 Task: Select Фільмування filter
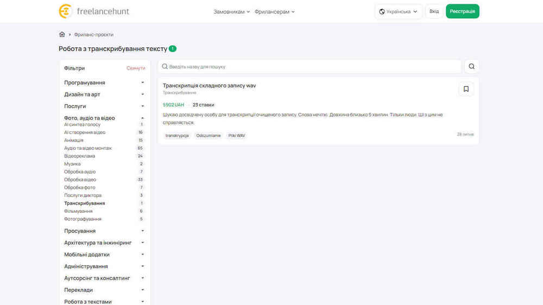point(78,211)
